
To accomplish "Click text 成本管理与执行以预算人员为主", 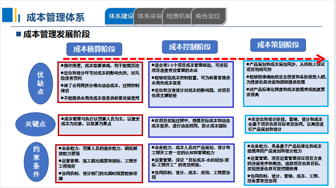I will [x=94, y=119].
